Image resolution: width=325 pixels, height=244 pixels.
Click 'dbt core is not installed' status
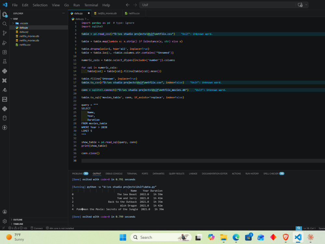(60, 228)
